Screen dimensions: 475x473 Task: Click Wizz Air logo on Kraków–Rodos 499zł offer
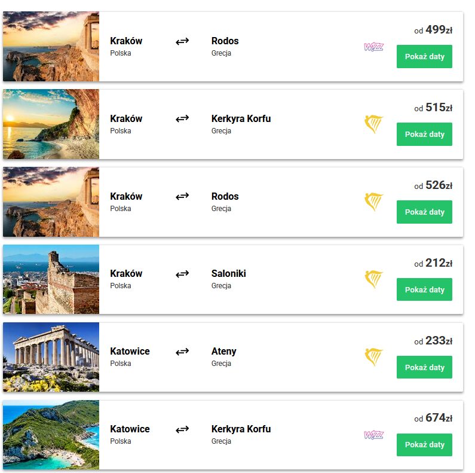(x=373, y=47)
